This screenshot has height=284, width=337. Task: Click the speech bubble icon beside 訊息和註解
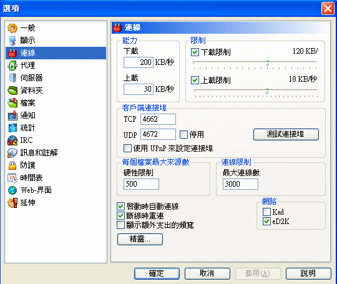point(12,153)
